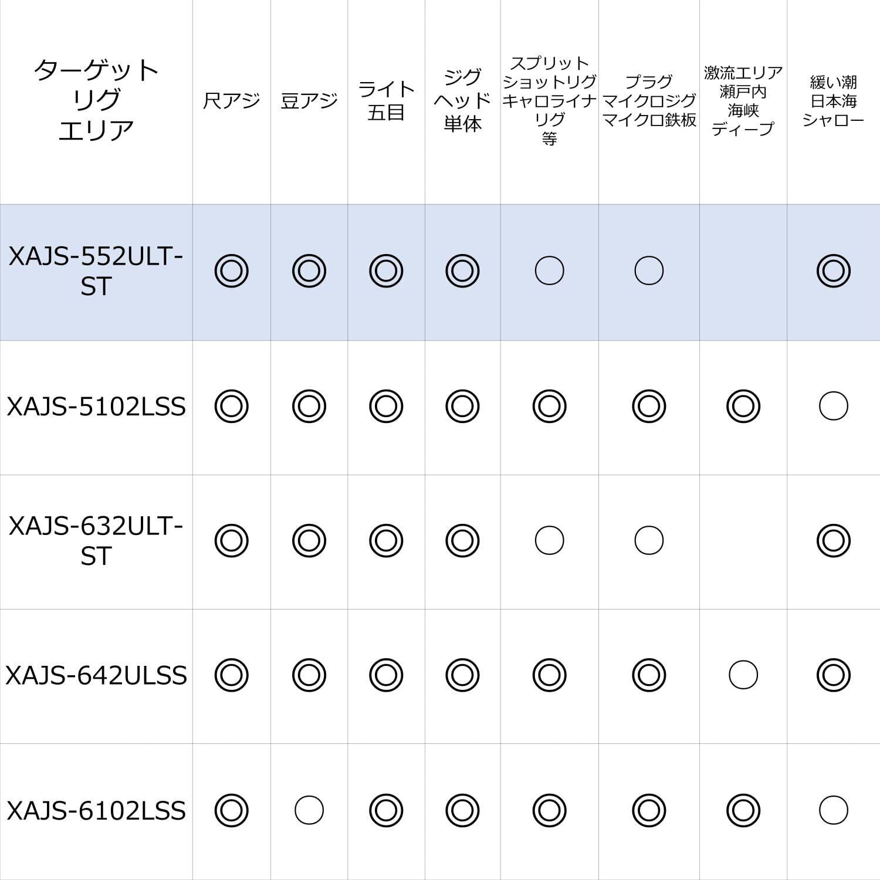The height and width of the screenshot is (880, 880).
Task: Click the ジグヘッド単体 column header
Action: pyautogui.click(x=462, y=101)
